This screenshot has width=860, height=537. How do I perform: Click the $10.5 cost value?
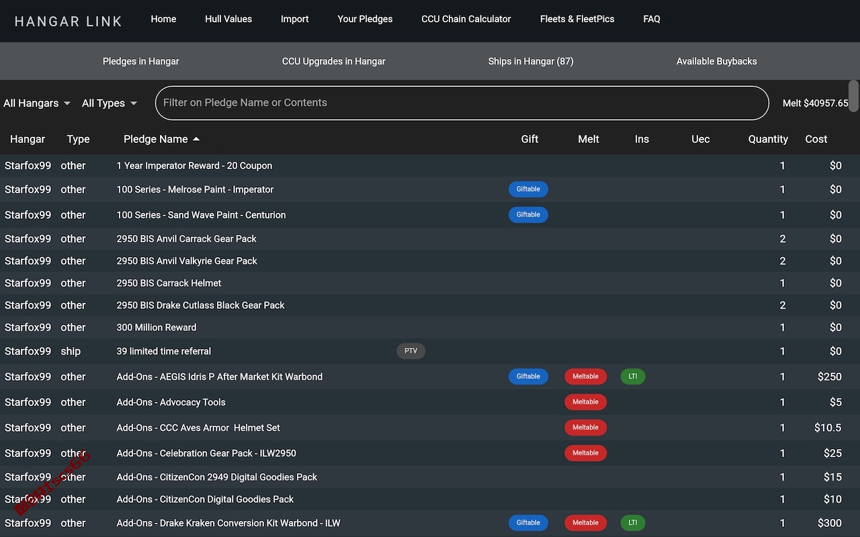(828, 428)
